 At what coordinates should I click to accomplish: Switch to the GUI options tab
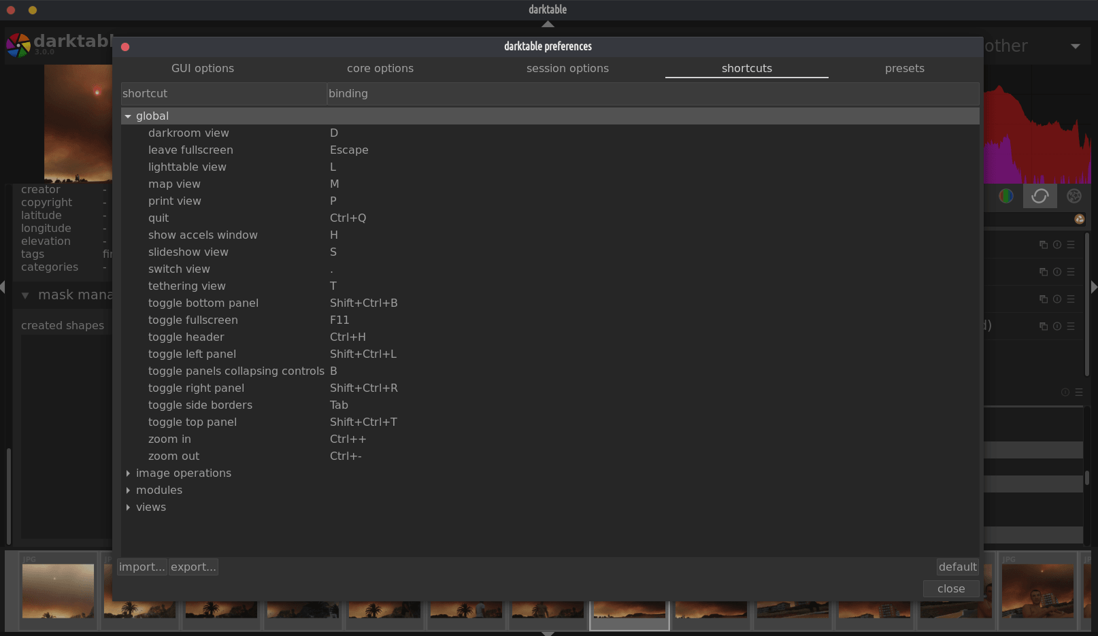tap(203, 68)
